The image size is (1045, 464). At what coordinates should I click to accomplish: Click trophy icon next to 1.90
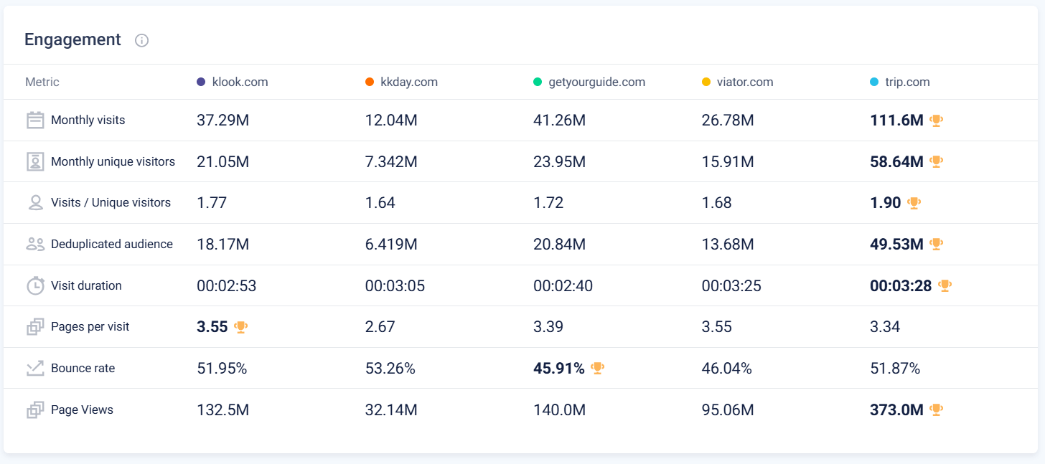coord(914,203)
